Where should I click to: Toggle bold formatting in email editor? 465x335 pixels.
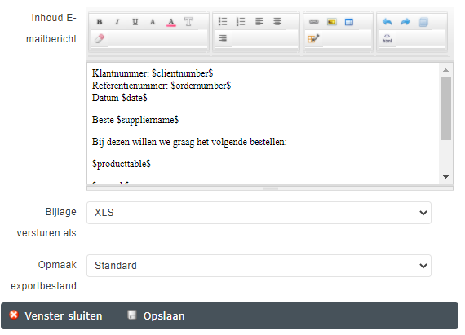click(x=100, y=22)
